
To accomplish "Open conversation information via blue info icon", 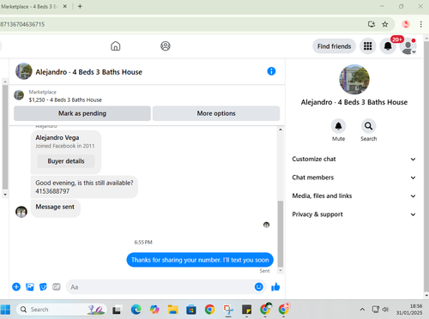I will click(x=271, y=71).
